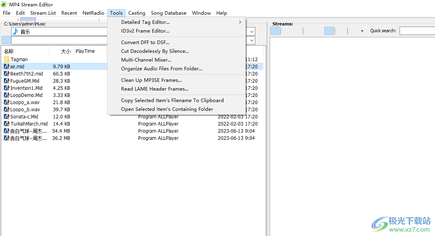Expand the Detailed Tag Editor submenu arrow

pos(240,22)
